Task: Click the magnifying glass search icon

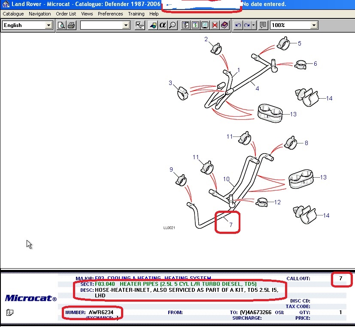Action: [173, 25]
